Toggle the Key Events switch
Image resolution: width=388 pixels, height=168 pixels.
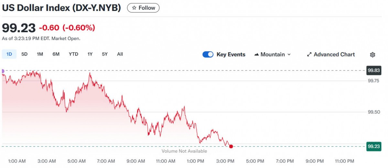[x=208, y=54]
